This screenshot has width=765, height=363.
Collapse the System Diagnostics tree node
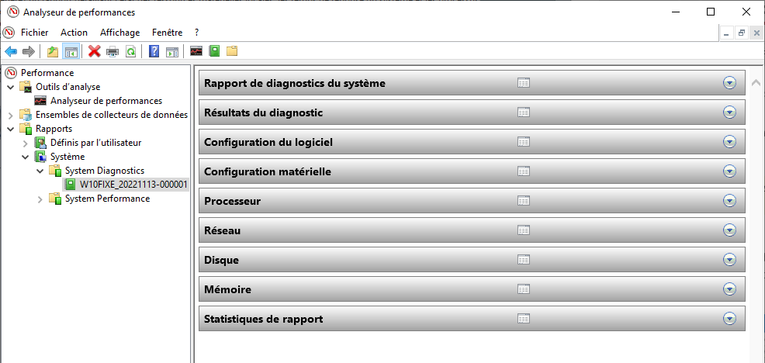40,171
